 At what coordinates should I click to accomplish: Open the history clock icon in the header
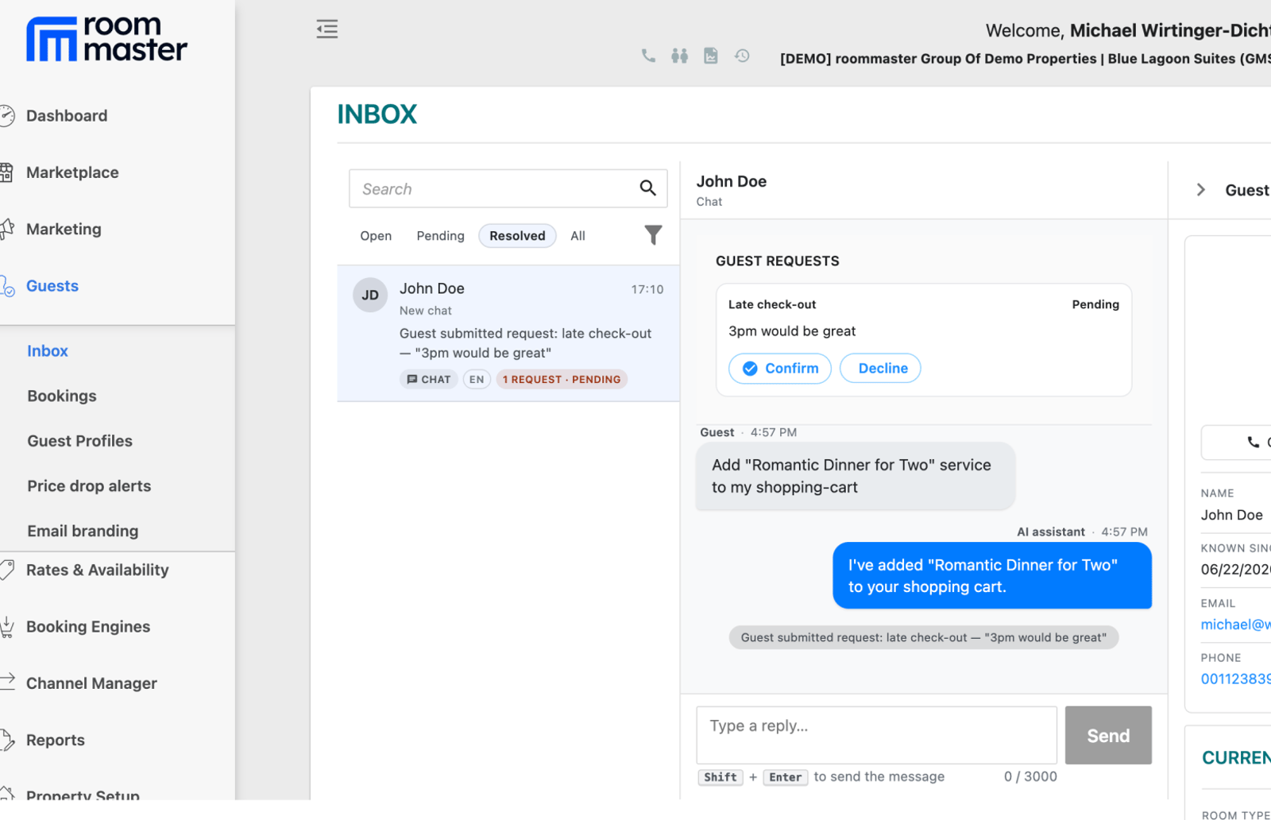pos(742,56)
